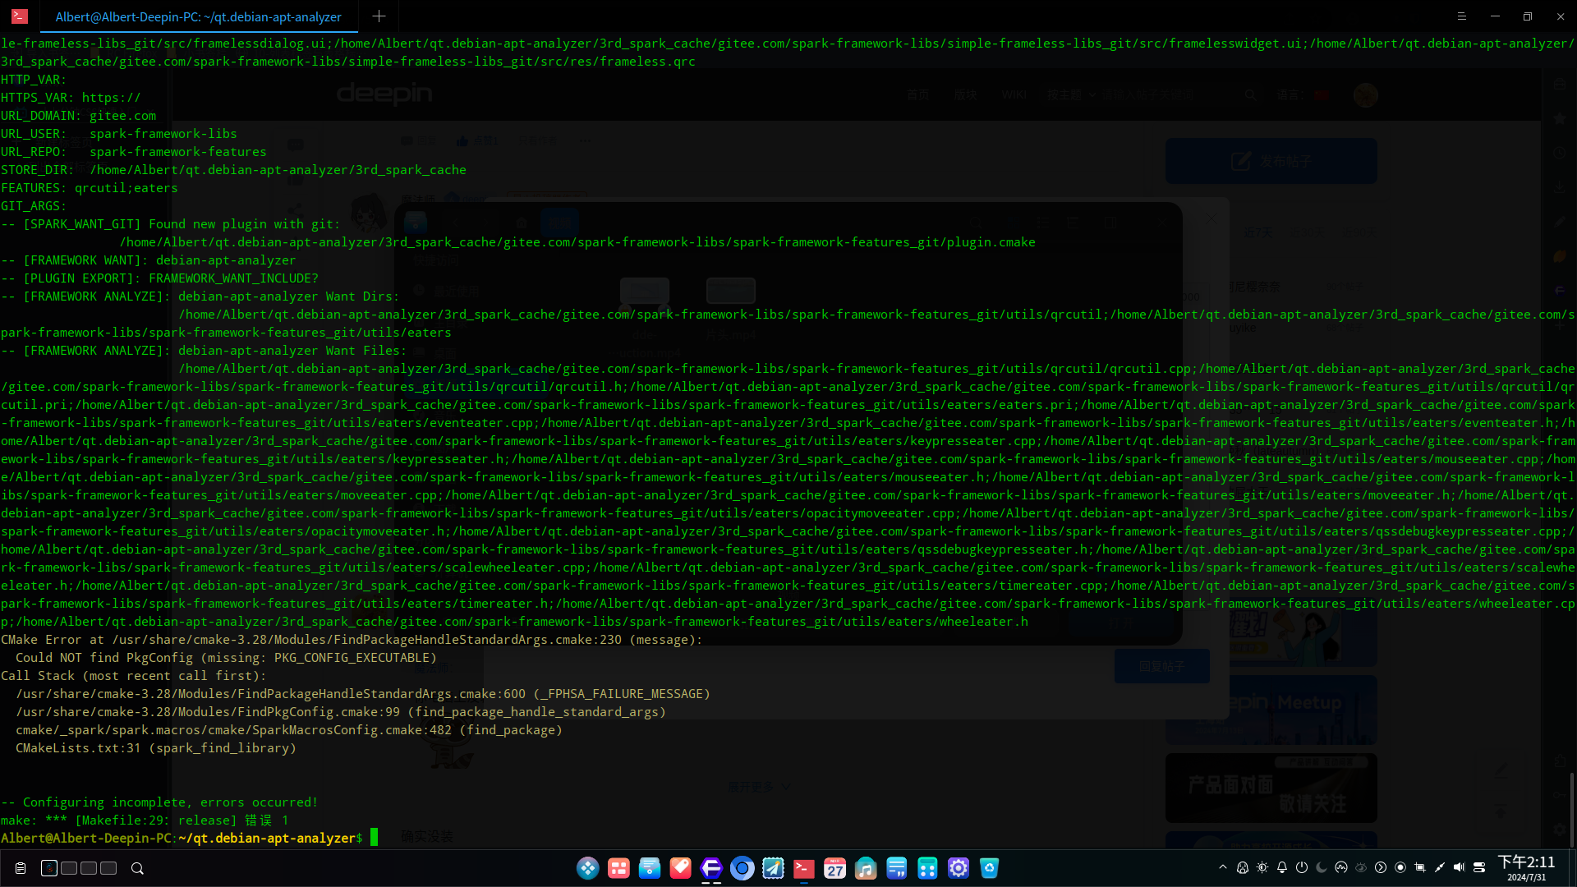Toggle the eye protection tray icon
This screenshot has width=1577, height=887.
[x=1361, y=867]
